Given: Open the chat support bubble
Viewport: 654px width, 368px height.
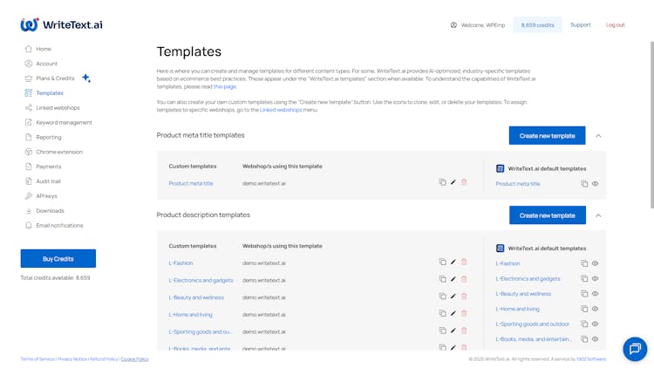Looking at the screenshot, I should click(x=635, y=349).
